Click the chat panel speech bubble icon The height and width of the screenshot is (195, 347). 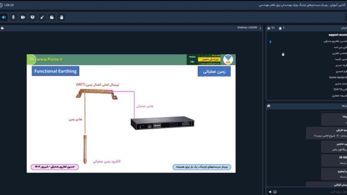269,106
